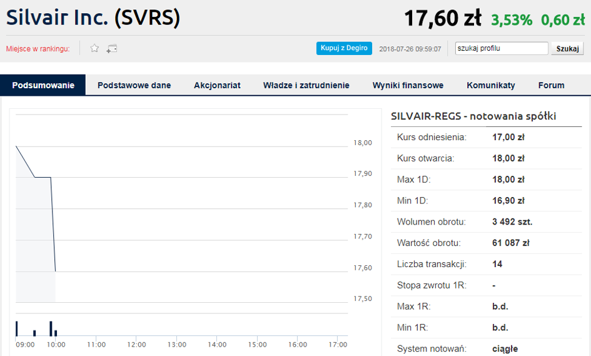591x356 pixels.
Task: Click the Min 1R label
Action: [x=412, y=327]
